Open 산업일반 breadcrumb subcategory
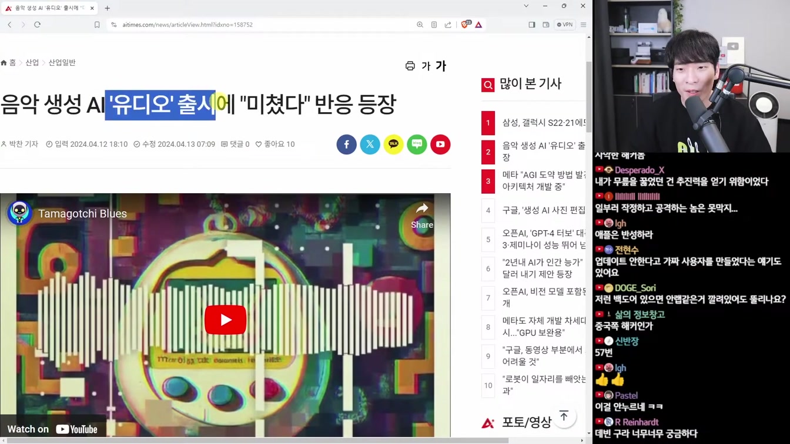Viewport: 790px width, 444px height. (x=62, y=62)
